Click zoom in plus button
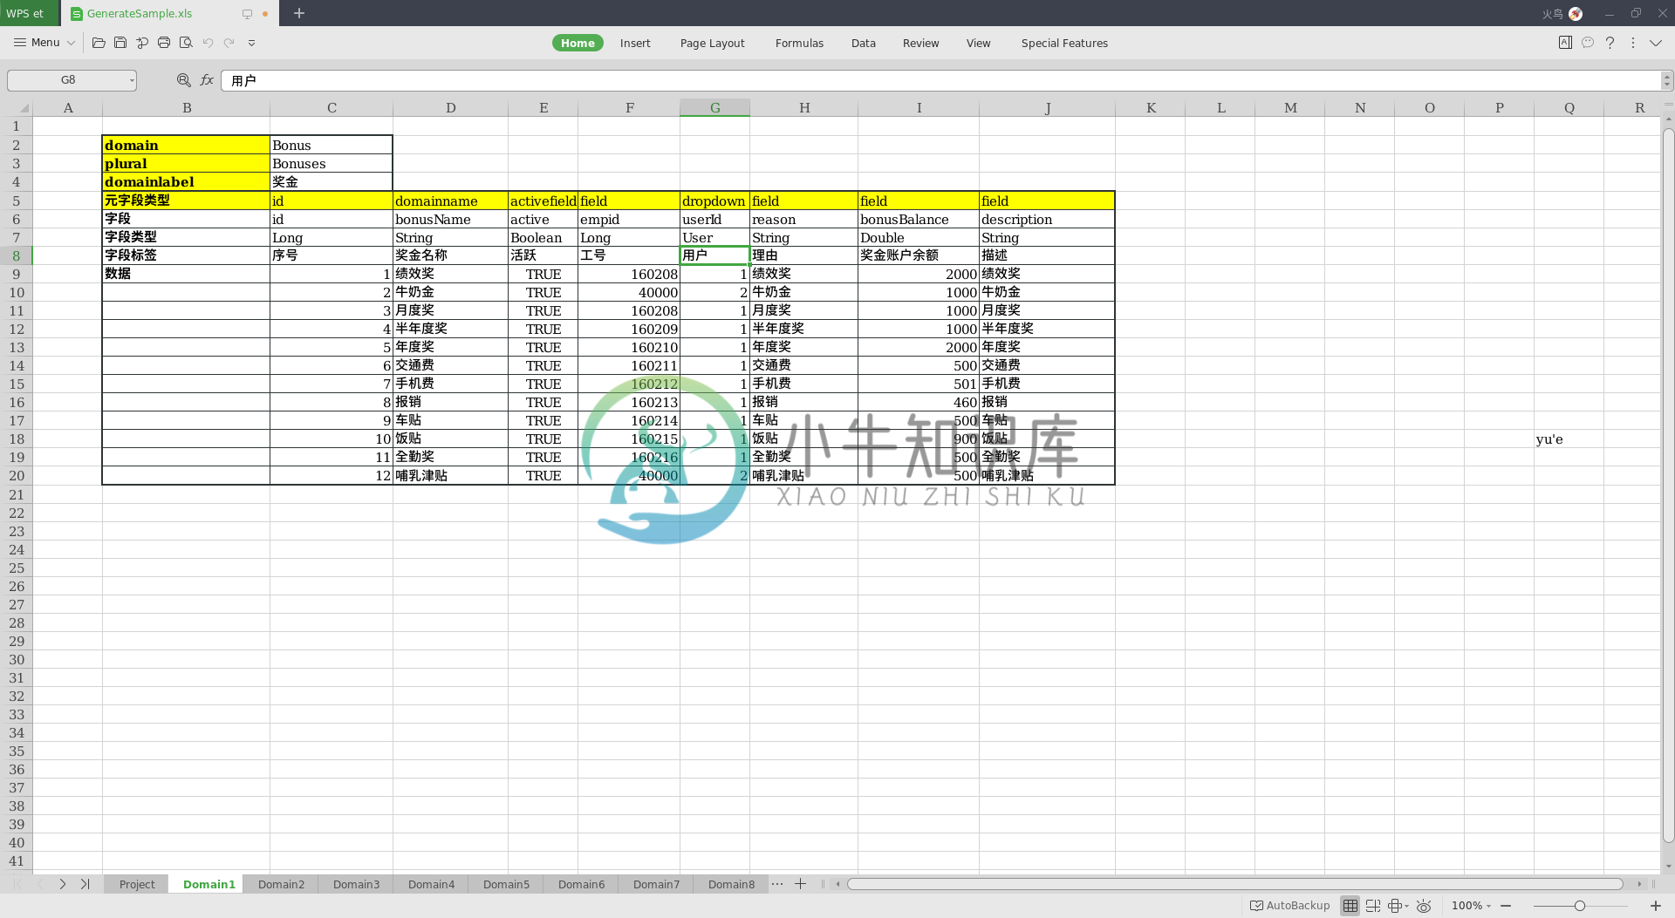 (x=1655, y=906)
